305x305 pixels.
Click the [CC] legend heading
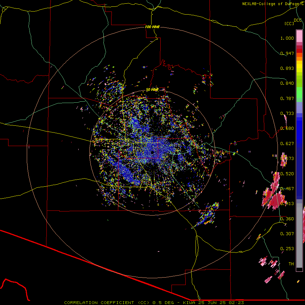click(x=289, y=23)
